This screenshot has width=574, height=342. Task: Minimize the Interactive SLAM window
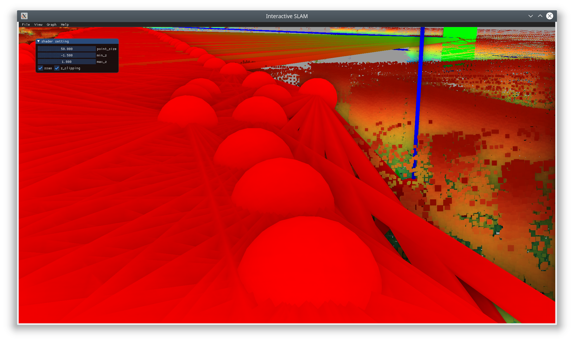[530, 16]
